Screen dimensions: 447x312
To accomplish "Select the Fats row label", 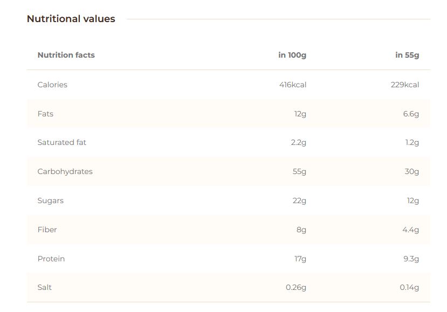I will tap(45, 114).
